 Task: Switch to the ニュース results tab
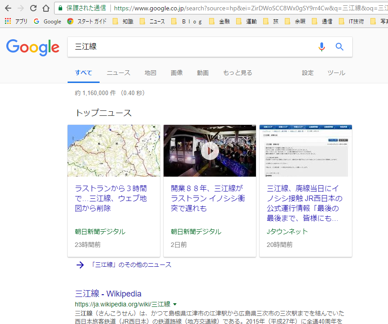(x=118, y=73)
